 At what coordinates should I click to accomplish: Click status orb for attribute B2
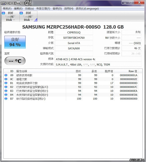(x=6, y=87)
